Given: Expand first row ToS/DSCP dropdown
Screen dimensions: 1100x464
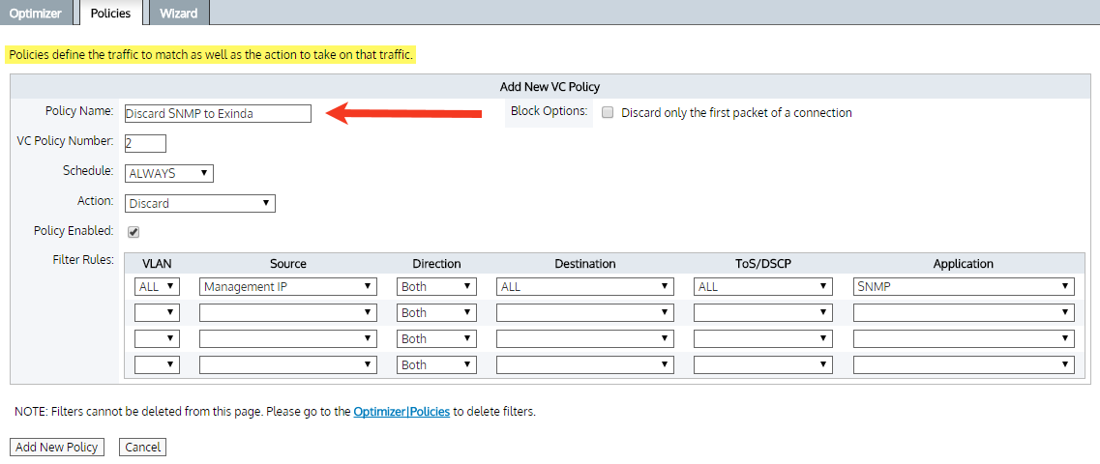Looking at the screenshot, I should point(762,286).
